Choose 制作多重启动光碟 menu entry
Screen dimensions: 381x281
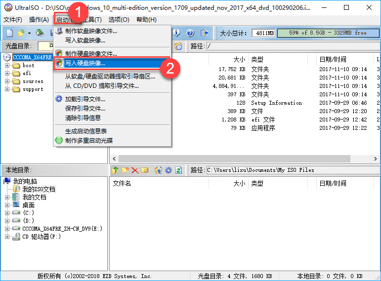coord(112,140)
